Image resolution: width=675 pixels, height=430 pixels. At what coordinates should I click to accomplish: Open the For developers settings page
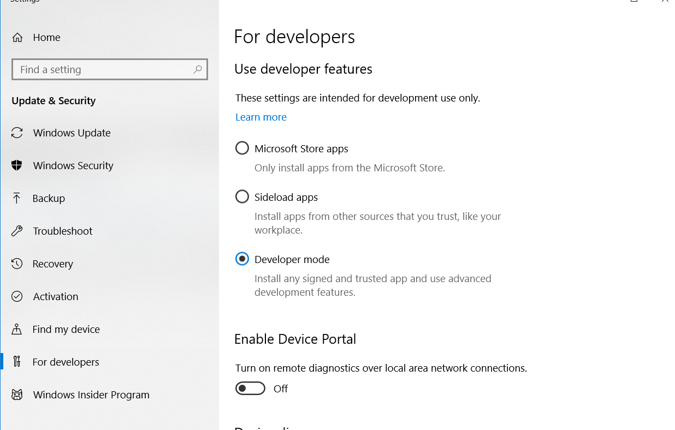66,362
